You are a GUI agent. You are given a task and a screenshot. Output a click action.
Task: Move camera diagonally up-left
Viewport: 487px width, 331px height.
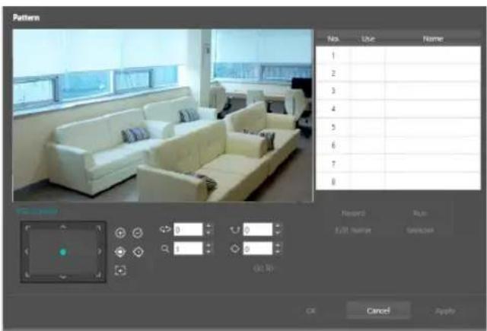click(27, 228)
